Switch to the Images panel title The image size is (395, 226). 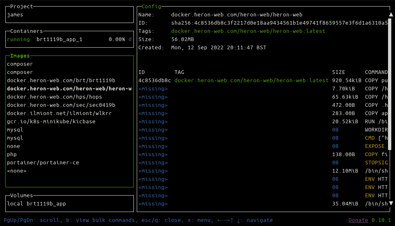pyautogui.click(x=20, y=56)
